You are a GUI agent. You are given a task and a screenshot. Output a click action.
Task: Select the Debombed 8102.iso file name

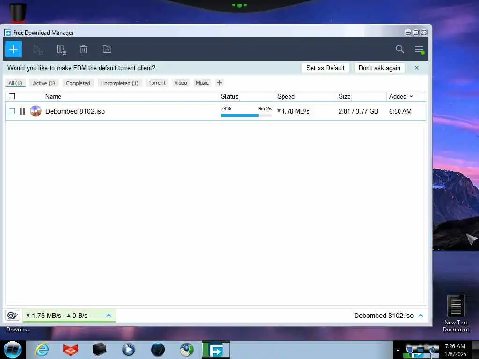[x=75, y=111]
